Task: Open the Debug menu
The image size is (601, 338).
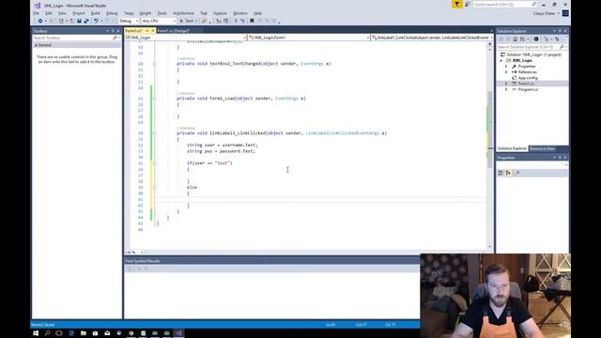Action: (x=112, y=13)
